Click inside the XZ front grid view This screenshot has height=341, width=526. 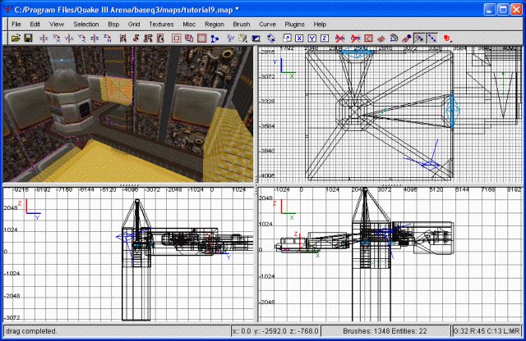coord(390,254)
